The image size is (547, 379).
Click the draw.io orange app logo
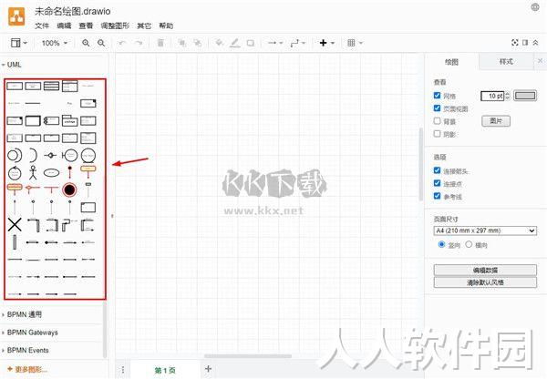pos(16,16)
